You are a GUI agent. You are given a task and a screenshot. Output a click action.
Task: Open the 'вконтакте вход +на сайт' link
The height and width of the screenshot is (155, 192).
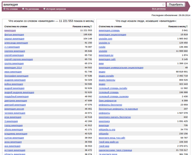112,138
